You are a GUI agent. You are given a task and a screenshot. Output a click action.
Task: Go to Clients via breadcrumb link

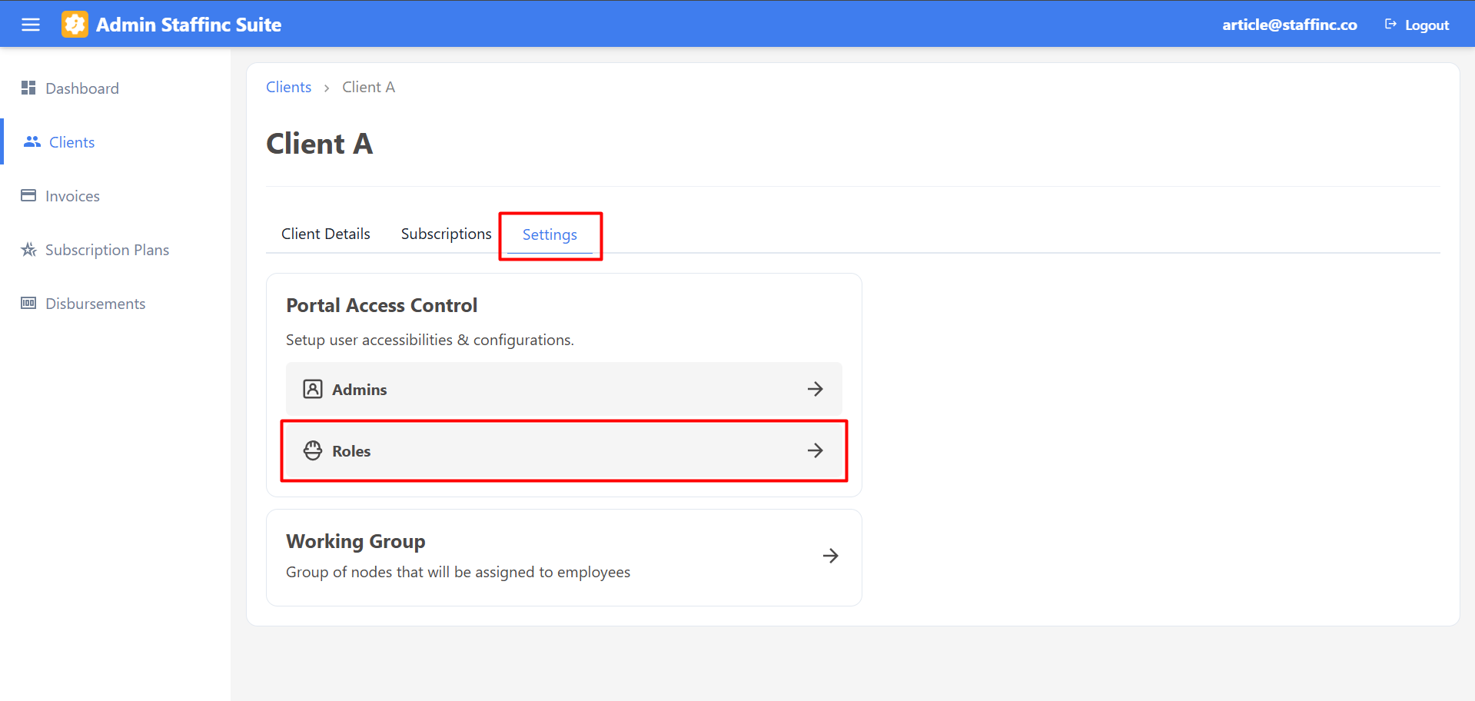[x=288, y=87]
